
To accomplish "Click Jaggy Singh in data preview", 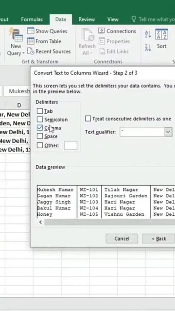I will [x=54, y=202].
